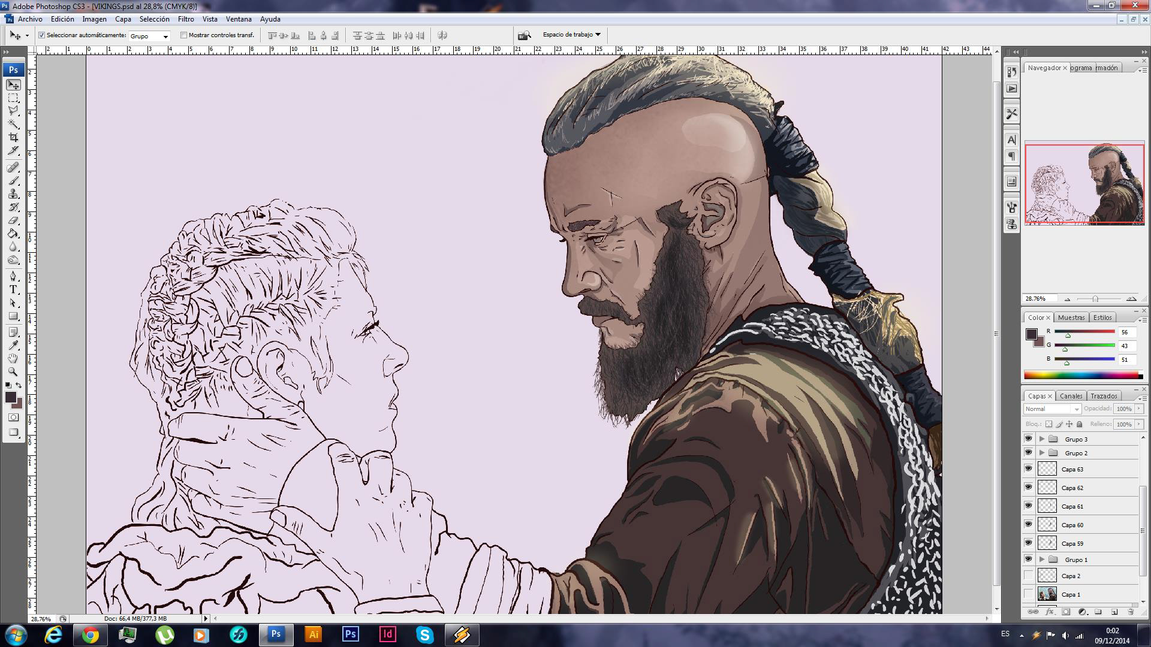Viewport: 1151px width, 647px height.
Task: Pick the Clone Stamp tool
Action: (13, 194)
